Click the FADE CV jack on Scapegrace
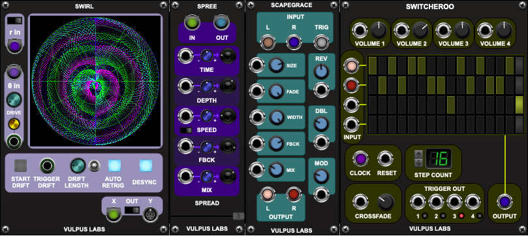Screen dimensions: 528x236 (256, 91)
